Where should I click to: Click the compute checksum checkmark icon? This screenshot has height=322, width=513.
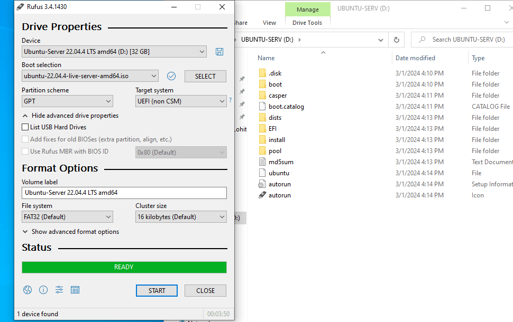pos(171,76)
